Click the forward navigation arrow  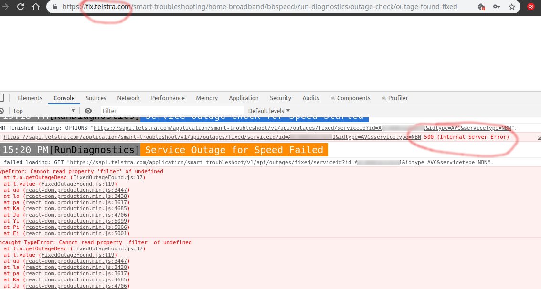(x=5, y=7)
